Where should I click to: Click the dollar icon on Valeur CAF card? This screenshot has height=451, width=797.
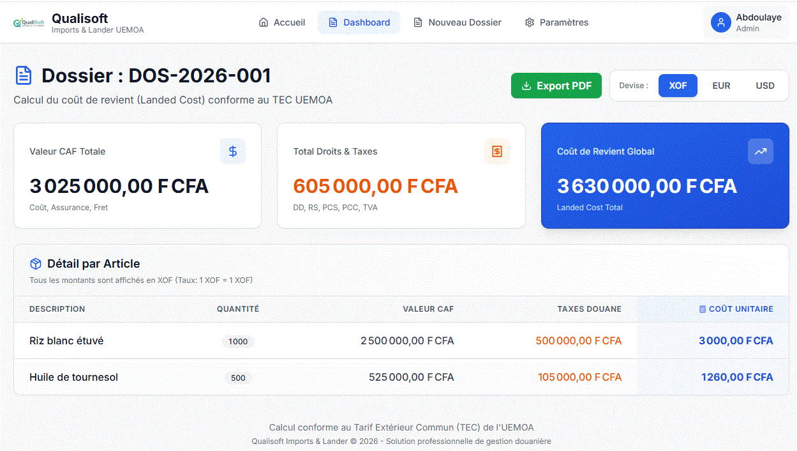(233, 151)
